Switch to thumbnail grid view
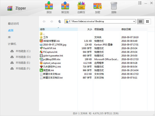This screenshot has width=155, height=116. coord(148,21)
